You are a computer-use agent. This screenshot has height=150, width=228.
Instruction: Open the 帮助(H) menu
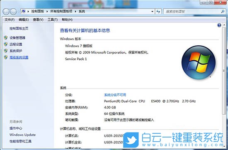point(67,20)
